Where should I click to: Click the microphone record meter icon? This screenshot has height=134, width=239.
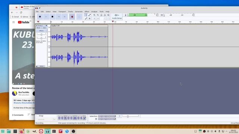click(x=125, y=15)
